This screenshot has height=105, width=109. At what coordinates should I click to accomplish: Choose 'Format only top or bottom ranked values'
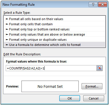tap(54, 29)
